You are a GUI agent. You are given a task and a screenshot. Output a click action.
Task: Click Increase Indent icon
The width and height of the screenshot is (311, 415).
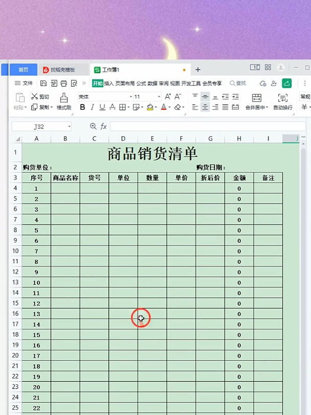(x=235, y=97)
